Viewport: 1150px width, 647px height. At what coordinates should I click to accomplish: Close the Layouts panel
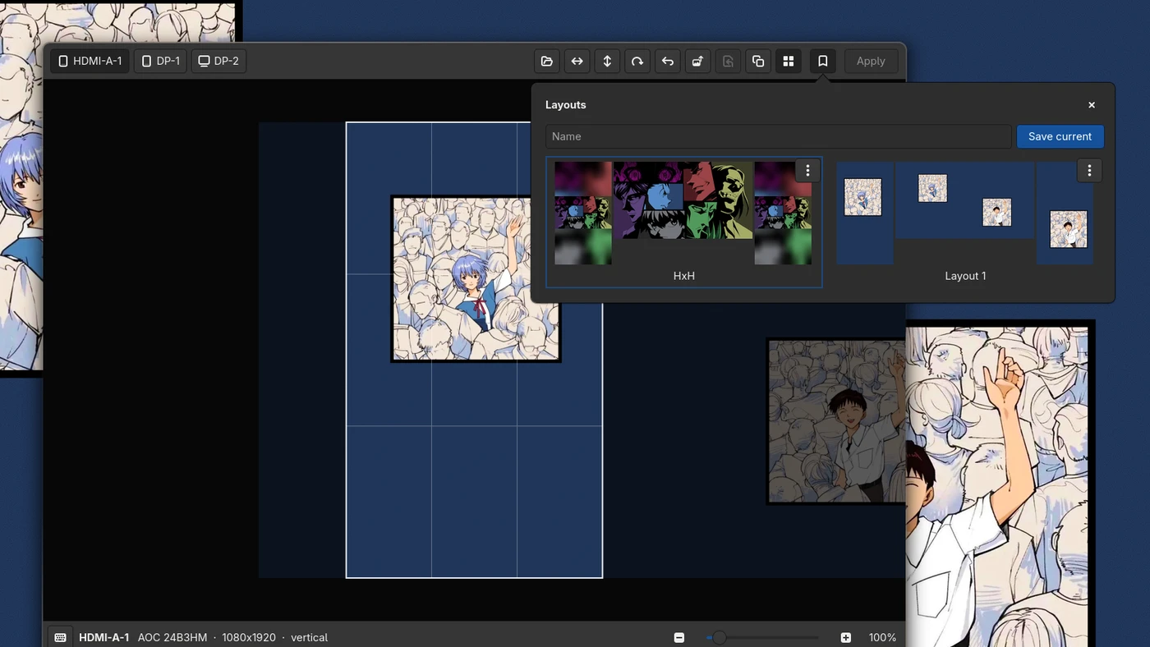coord(1092,105)
